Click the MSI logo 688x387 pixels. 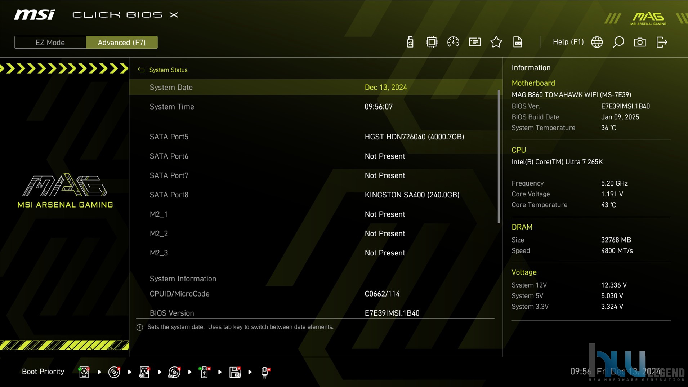pos(35,15)
